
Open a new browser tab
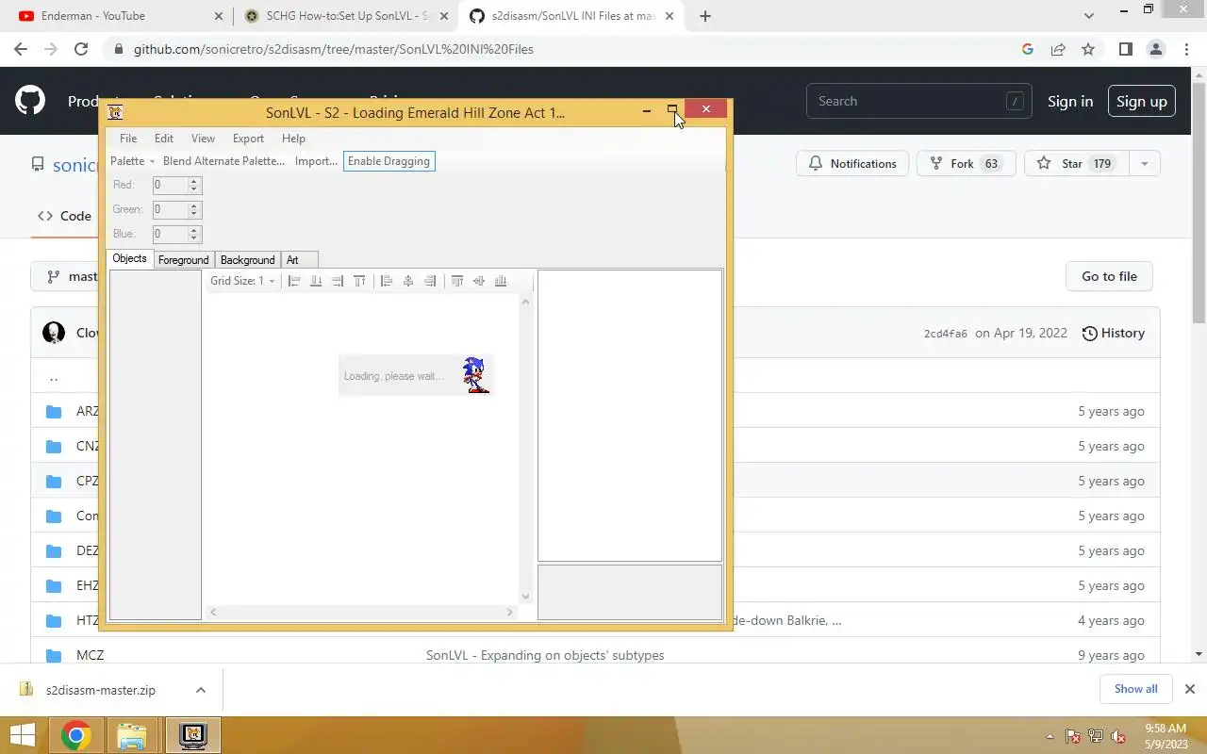pyautogui.click(x=705, y=16)
